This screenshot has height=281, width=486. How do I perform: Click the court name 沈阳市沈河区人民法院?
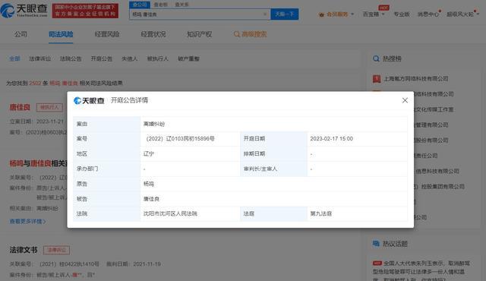click(170, 213)
